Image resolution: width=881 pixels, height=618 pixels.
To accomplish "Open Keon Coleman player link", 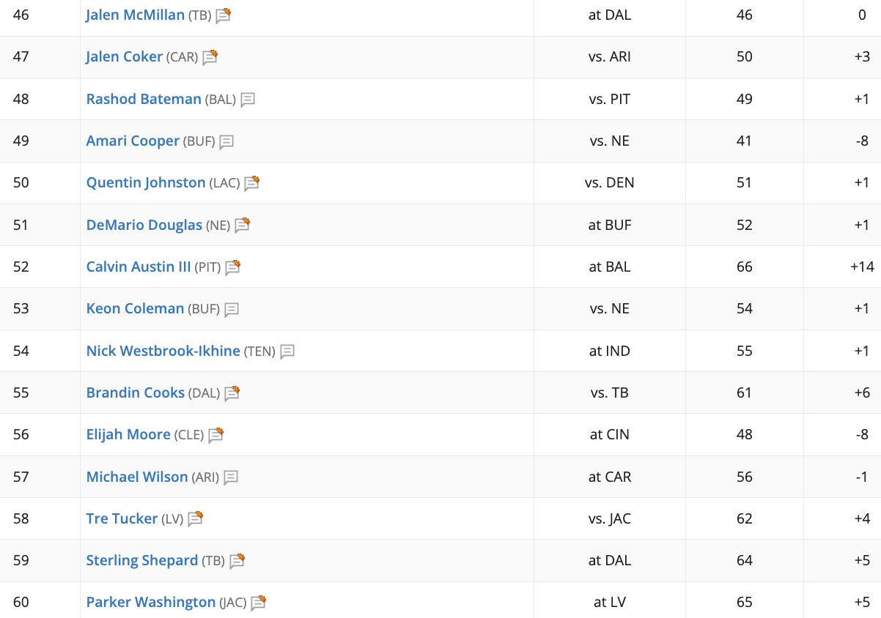I will (135, 308).
